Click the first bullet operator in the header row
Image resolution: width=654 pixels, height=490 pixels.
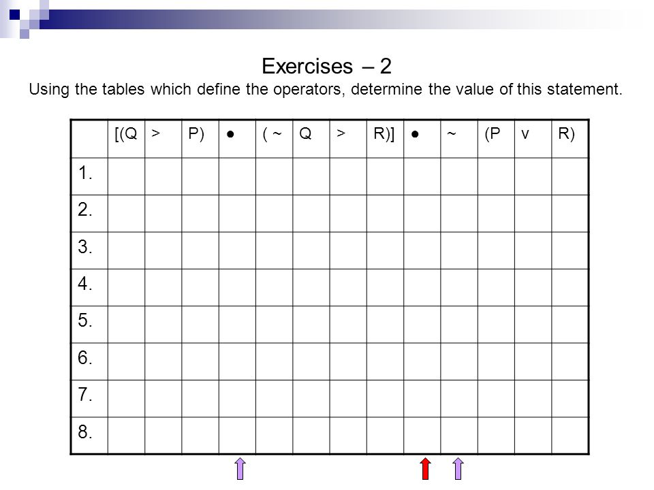237,139
